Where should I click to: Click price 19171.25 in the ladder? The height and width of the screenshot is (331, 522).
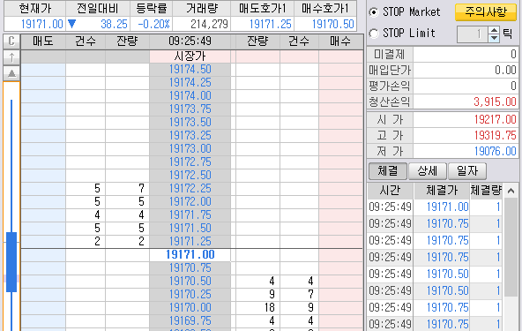[190, 241]
